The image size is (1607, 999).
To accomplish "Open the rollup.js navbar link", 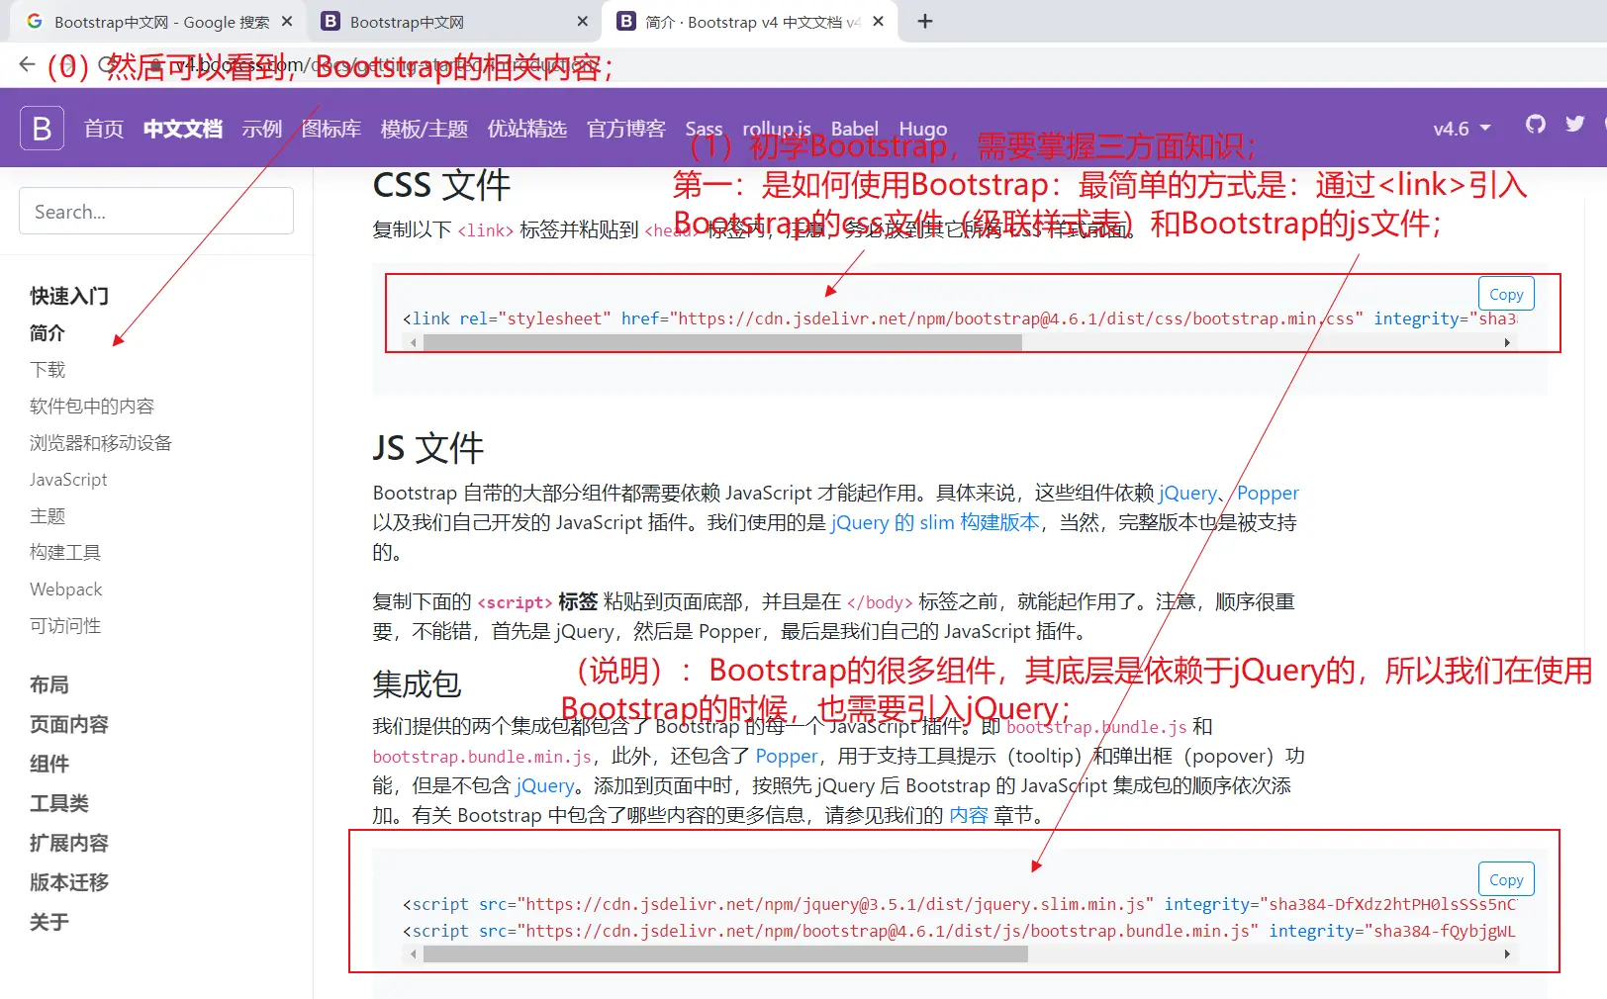I will point(777,129).
